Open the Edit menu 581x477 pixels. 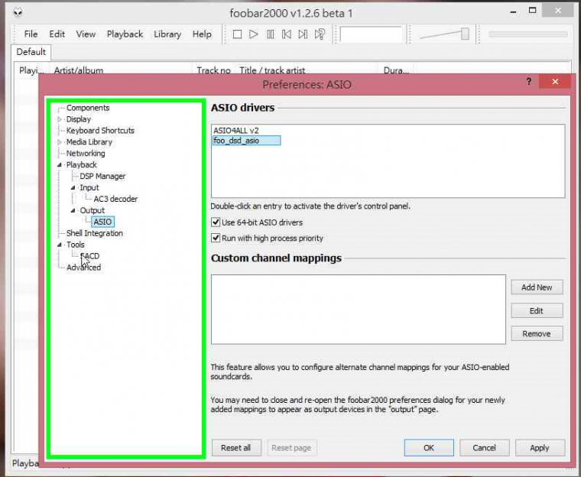pos(57,34)
